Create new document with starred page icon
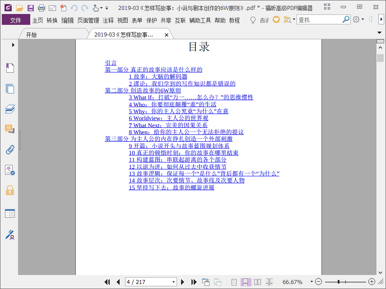 pyautogui.click(x=63, y=8)
